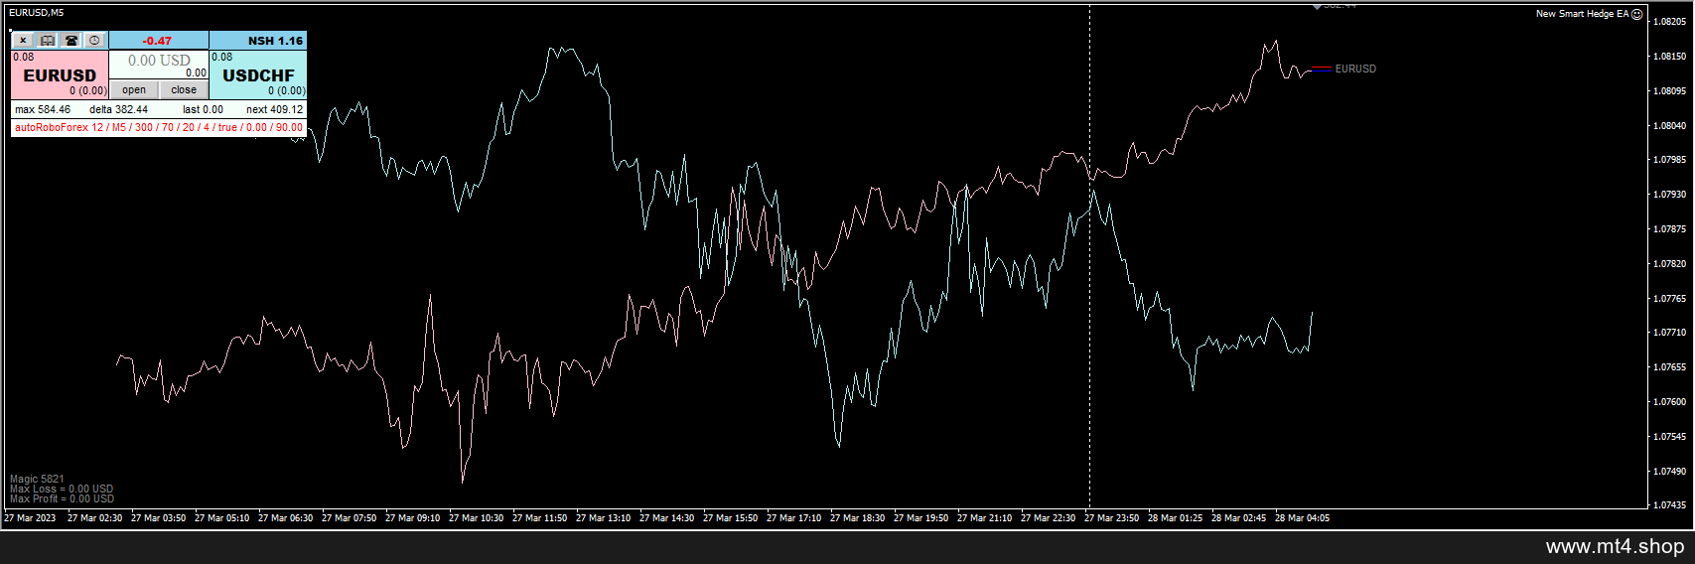1695x564 pixels.
Task: Click the 0.08 lot size in the USDCHF box
Action: 222,57
